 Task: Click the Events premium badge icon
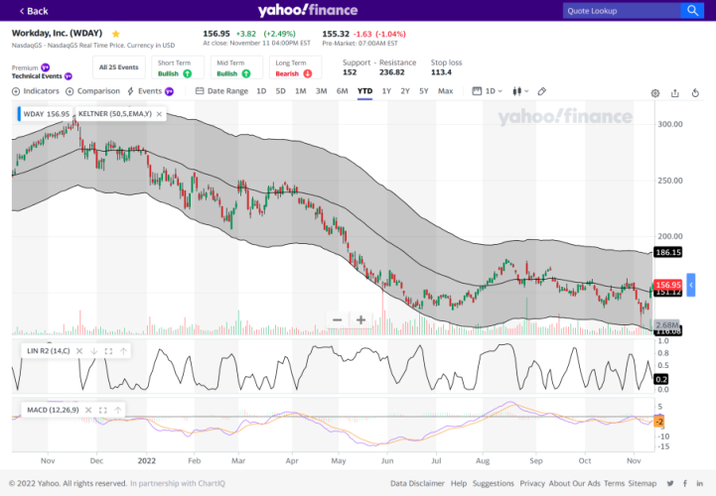coord(169,91)
